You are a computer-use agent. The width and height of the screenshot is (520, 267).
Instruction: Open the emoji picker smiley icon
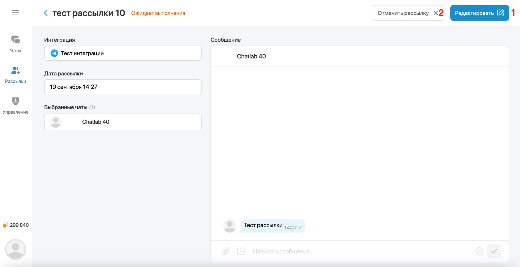[479, 251]
